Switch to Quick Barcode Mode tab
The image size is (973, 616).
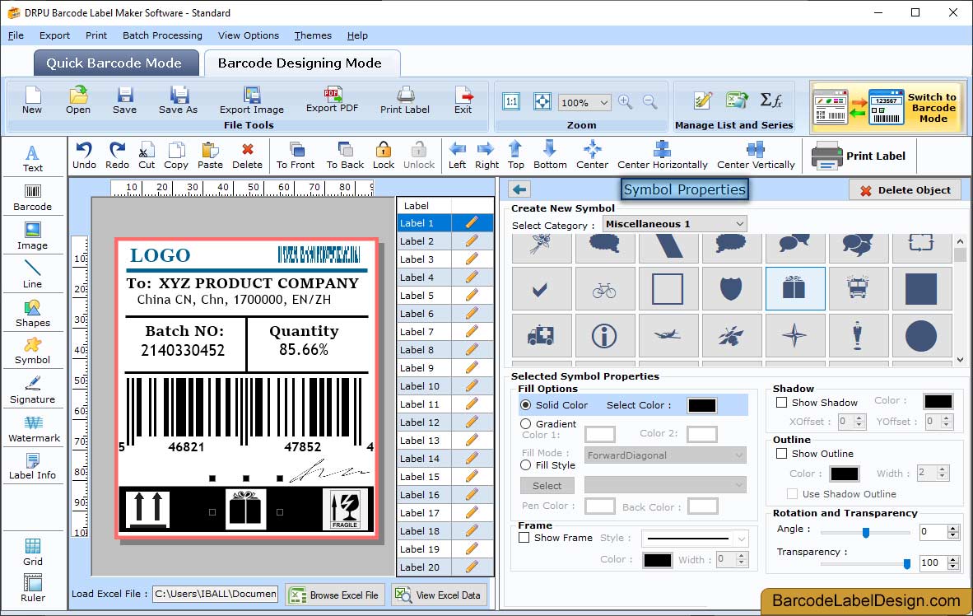(x=115, y=63)
